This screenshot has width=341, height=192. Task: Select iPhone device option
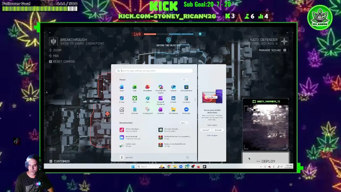pyautogui.click(x=218, y=130)
